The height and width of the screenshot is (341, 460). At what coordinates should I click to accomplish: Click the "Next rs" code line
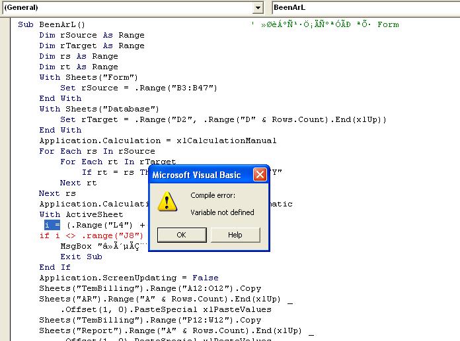(57, 193)
